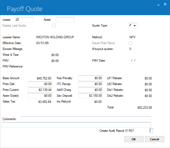Click the Effective Date value 03/31/89
Screen dimensions: 170x148
click(x=42, y=43)
